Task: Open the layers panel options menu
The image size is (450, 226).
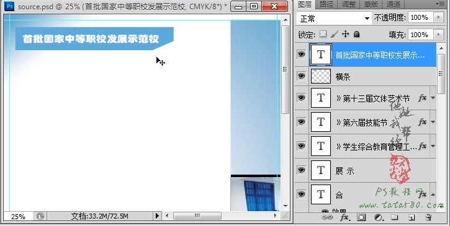Action: [x=439, y=4]
